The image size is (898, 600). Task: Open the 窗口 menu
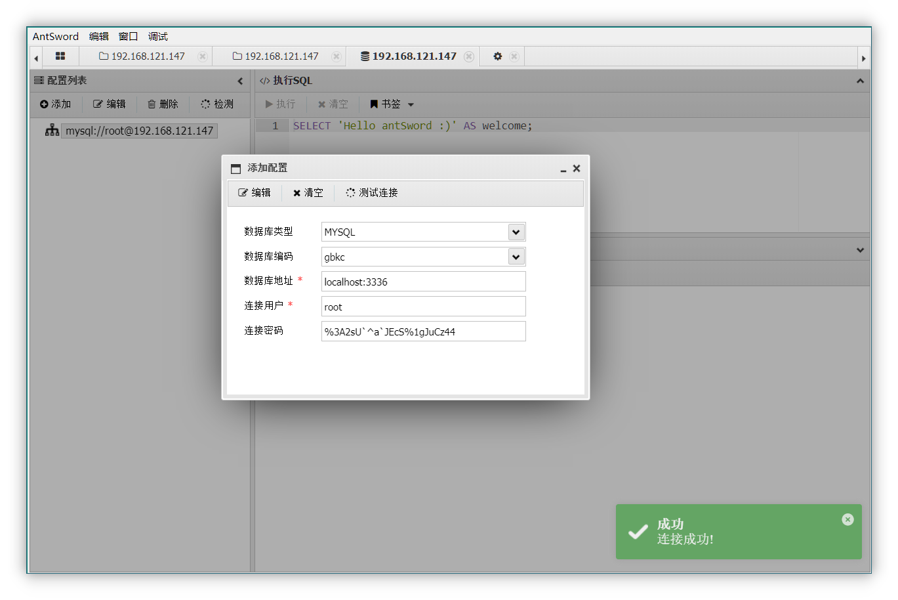coord(129,36)
